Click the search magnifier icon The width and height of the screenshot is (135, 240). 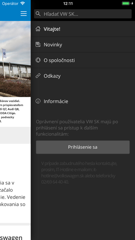pos(38,14)
